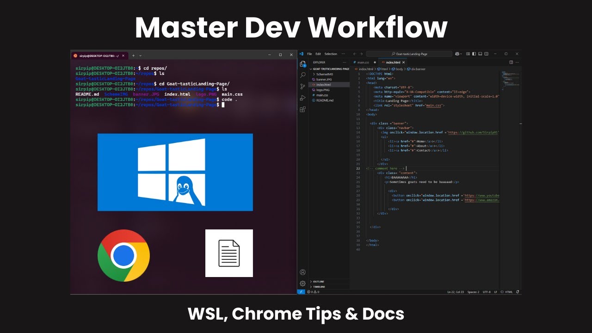Click the html breadcrumb segment

[383, 69]
